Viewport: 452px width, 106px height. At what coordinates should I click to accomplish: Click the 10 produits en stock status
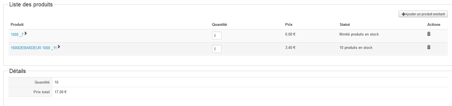coord(356,47)
